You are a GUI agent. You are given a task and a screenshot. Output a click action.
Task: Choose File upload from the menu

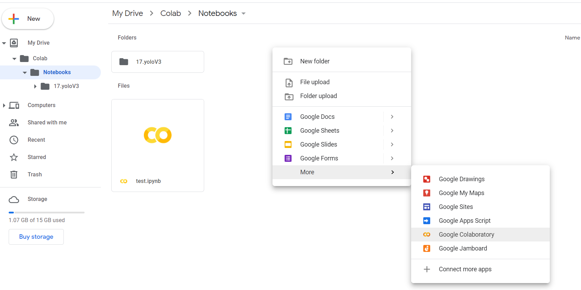pos(342,82)
